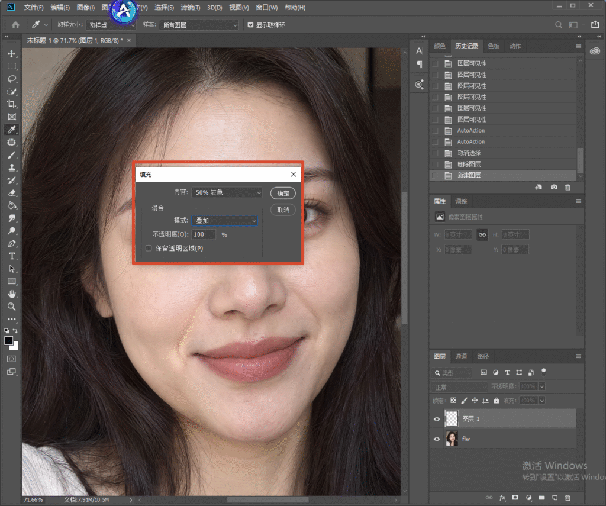Viewport: 606px width, 506px height.
Task: Select the Paint Bucket tool
Action: click(12, 205)
